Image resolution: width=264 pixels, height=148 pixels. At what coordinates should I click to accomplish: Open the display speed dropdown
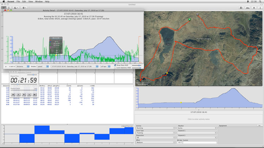[x=43, y=66]
